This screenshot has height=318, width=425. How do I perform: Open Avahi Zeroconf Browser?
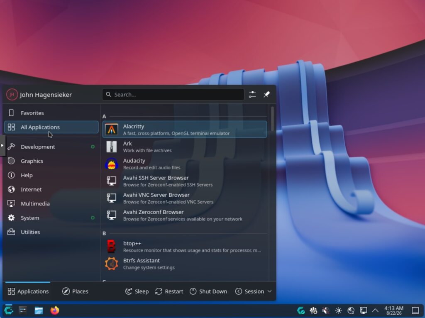(185, 215)
